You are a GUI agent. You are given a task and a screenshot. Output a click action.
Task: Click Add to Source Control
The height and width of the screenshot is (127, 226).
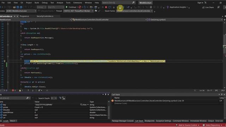pos(188,125)
